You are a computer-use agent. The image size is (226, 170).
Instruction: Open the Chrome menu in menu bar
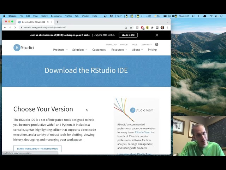tap(12, 16)
